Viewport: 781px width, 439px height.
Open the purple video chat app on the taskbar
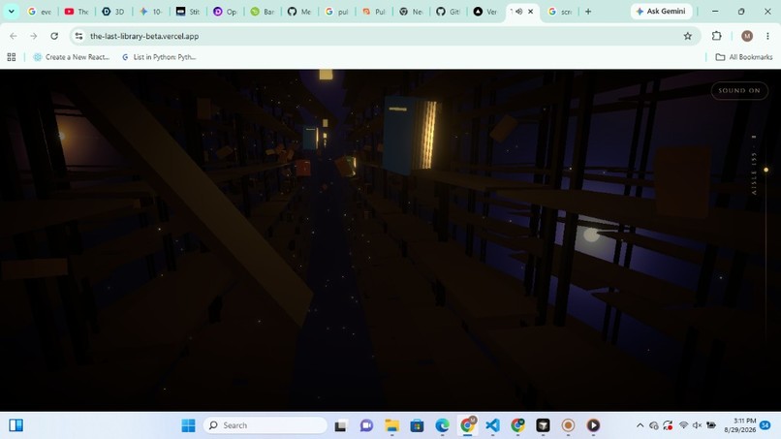pos(366,425)
